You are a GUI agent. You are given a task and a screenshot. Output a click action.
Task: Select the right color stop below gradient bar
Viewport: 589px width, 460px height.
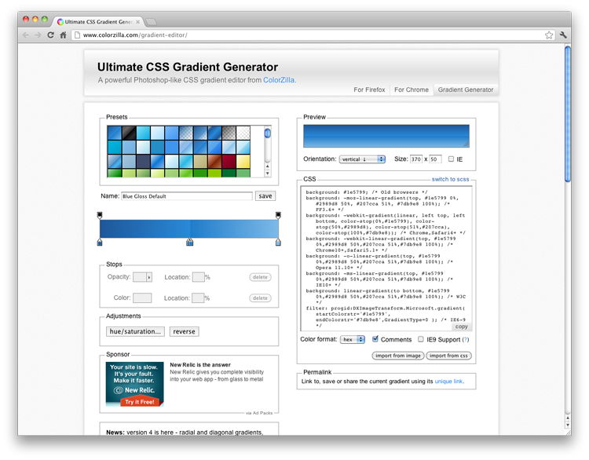(278, 243)
